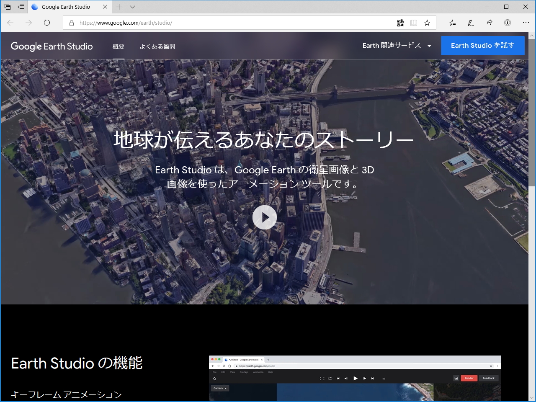This screenshot has height=402, width=536.
Task: Open the Settings and more menu
Action: click(526, 23)
